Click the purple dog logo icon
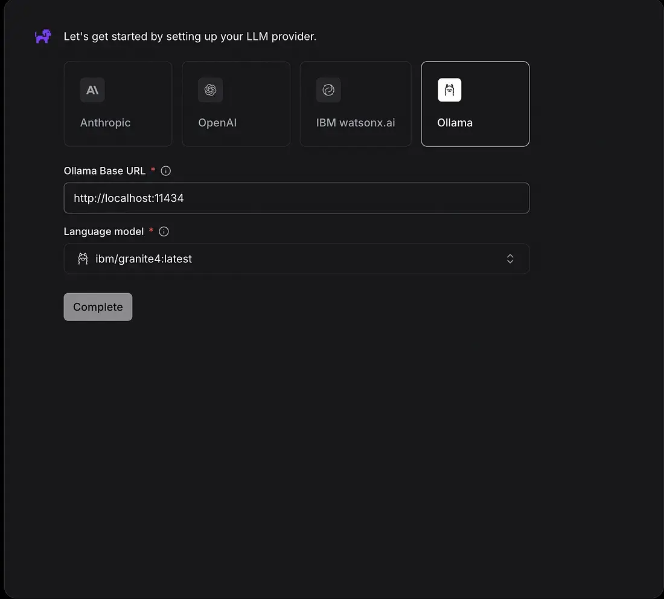Viewport: 664px width, 599px height. (43, 37)
